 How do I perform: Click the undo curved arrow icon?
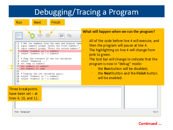click(x=69, y=36)
